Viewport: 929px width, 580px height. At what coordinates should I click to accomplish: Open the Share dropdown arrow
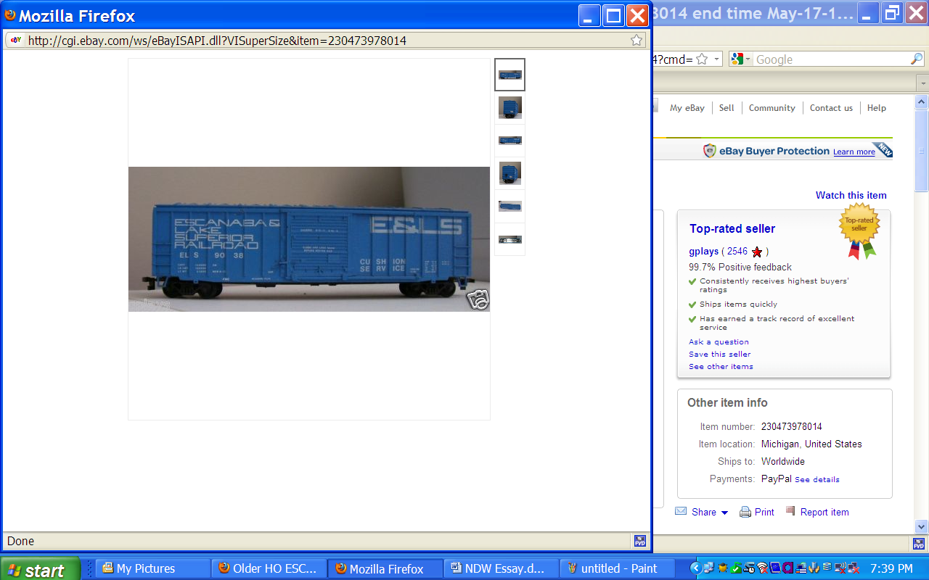click(724, 513)
